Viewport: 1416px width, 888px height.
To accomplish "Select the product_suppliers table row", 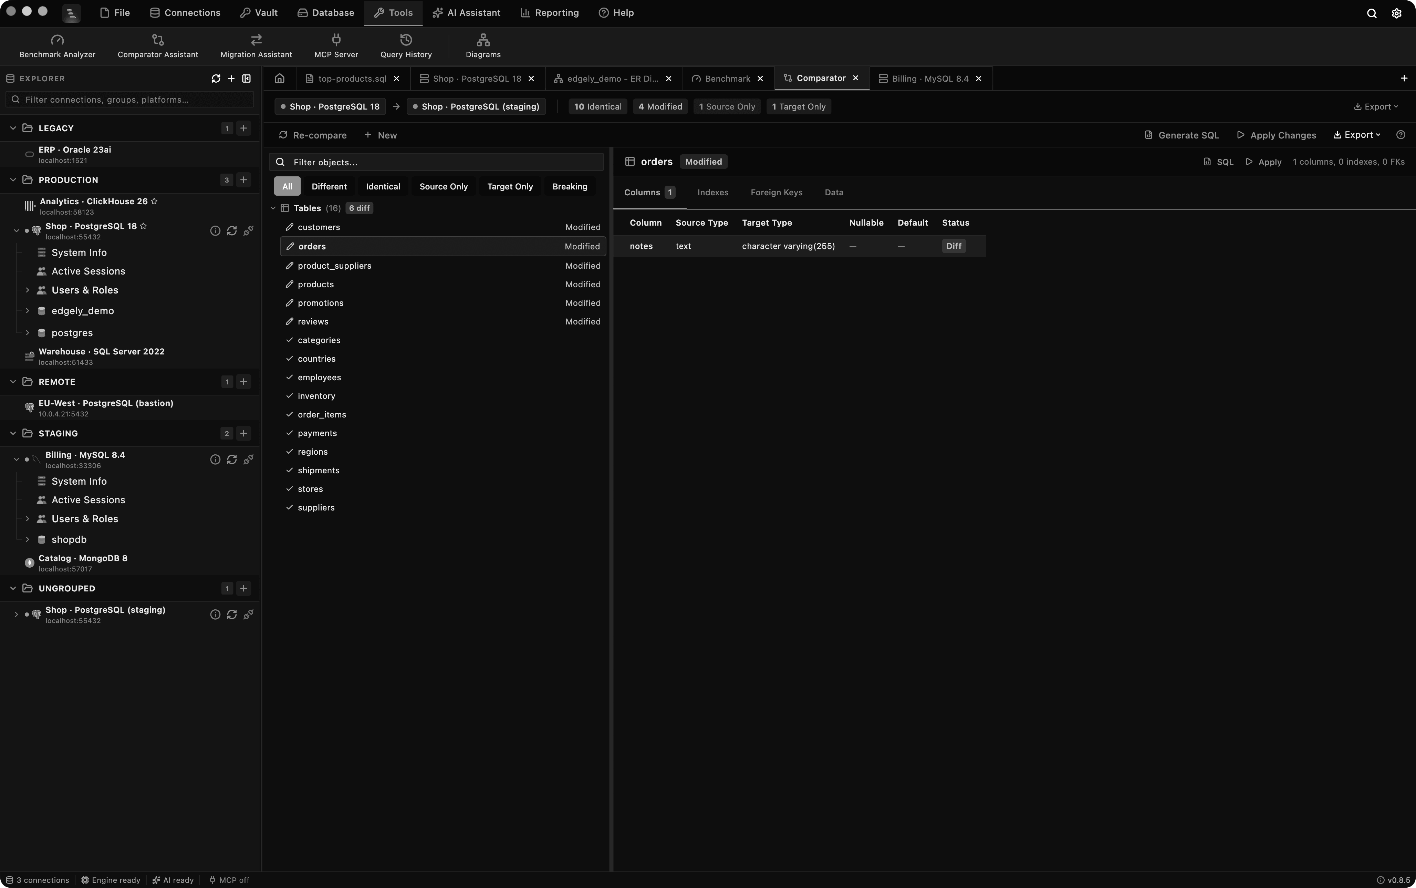I will tap(442, 266).
